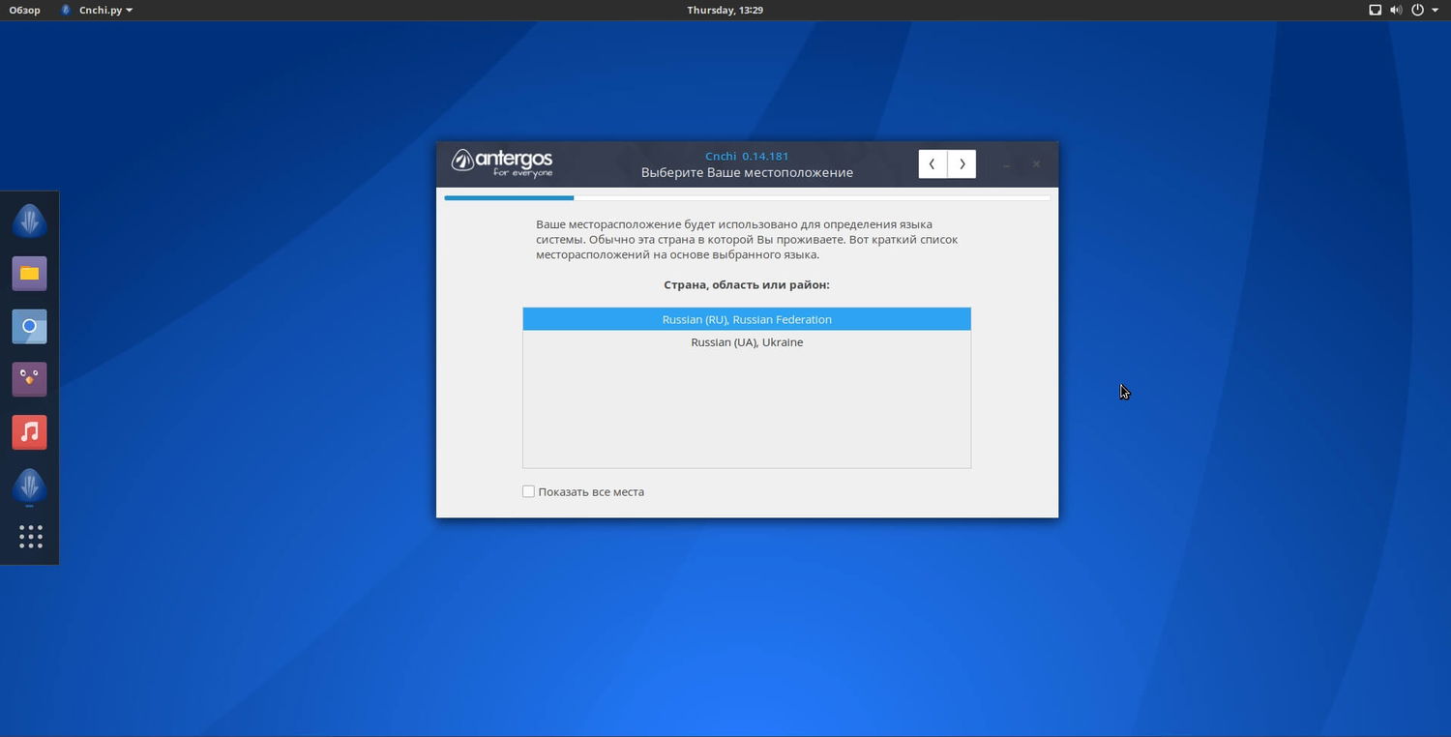Open the Обзор activities overview
The image size is (1451, 737).
tap(25, 10)
